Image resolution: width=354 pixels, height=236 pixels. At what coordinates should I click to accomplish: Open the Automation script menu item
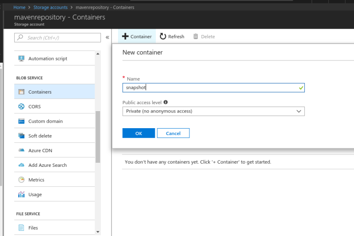coord(54,59)
